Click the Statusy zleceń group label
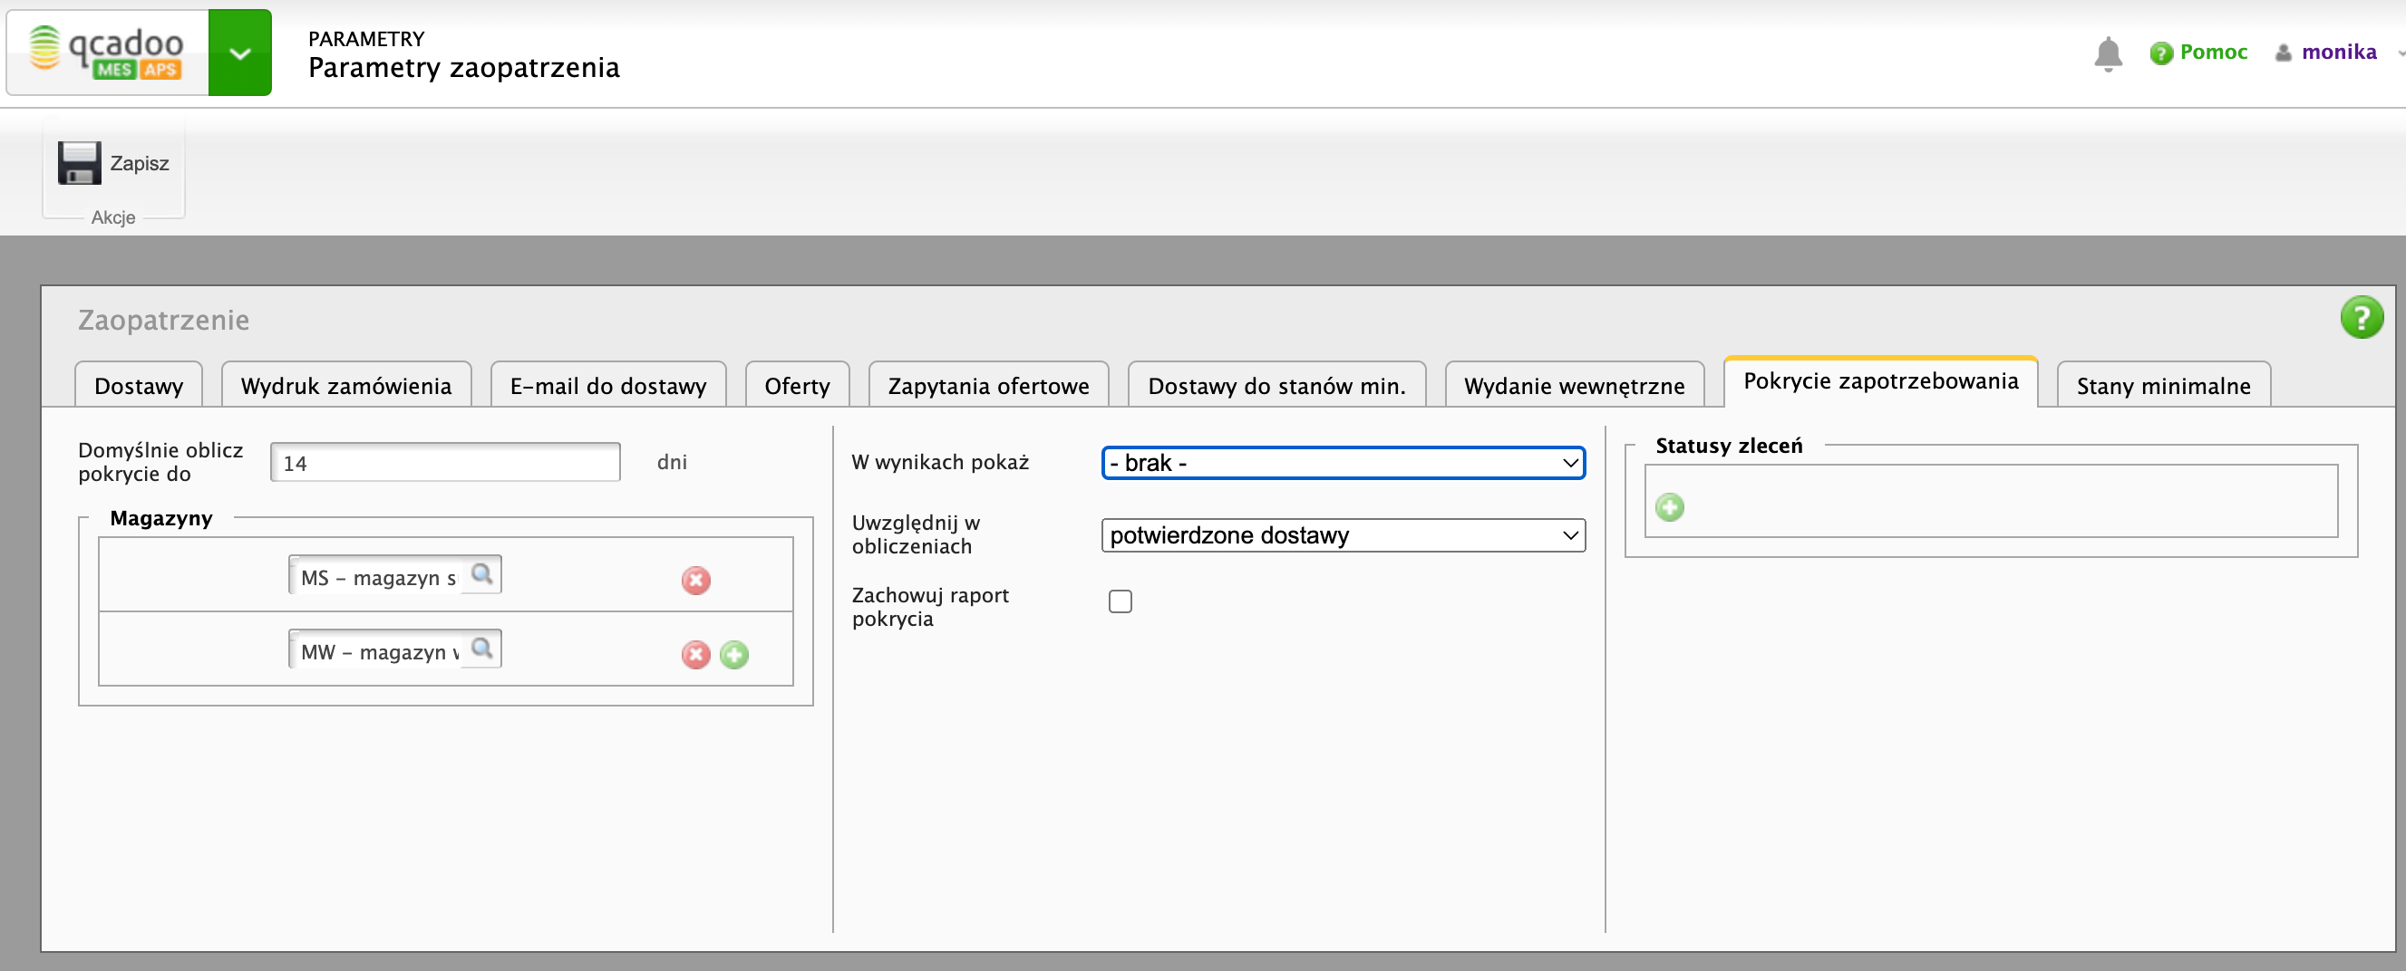The image size is (2406, 971). click(1729, 446)
